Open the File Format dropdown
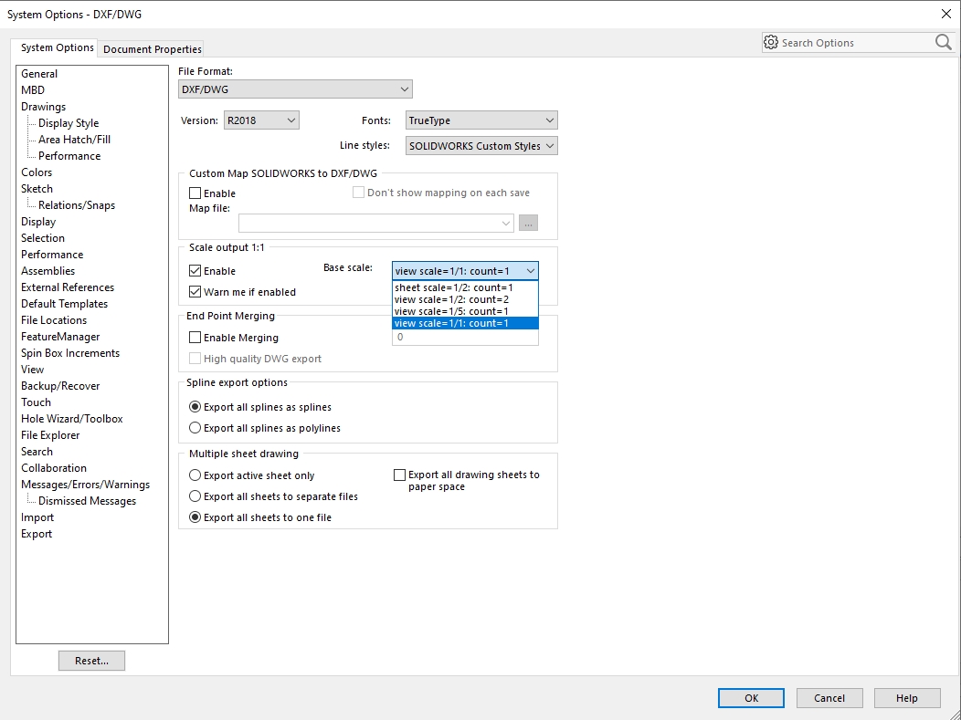961x720 pixels. pos(295,89)
